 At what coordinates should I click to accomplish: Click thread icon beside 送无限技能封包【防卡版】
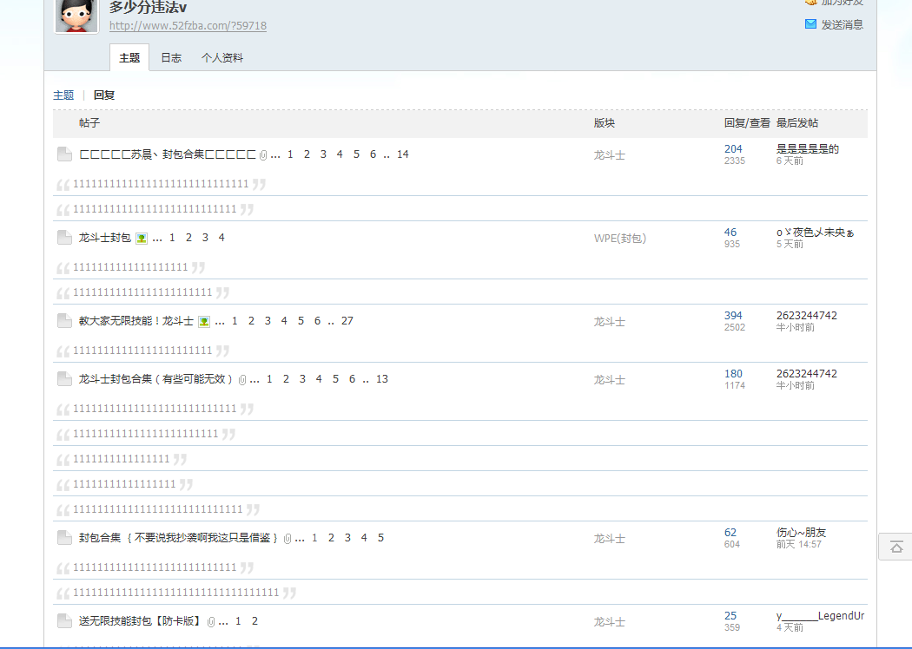pyautogui.click(x=64, y=621)
